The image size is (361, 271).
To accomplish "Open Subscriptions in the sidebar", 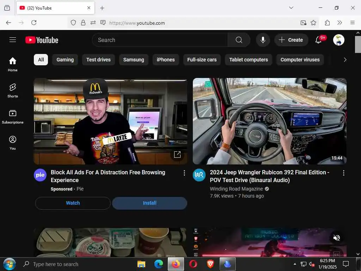I will click(13, 117).
